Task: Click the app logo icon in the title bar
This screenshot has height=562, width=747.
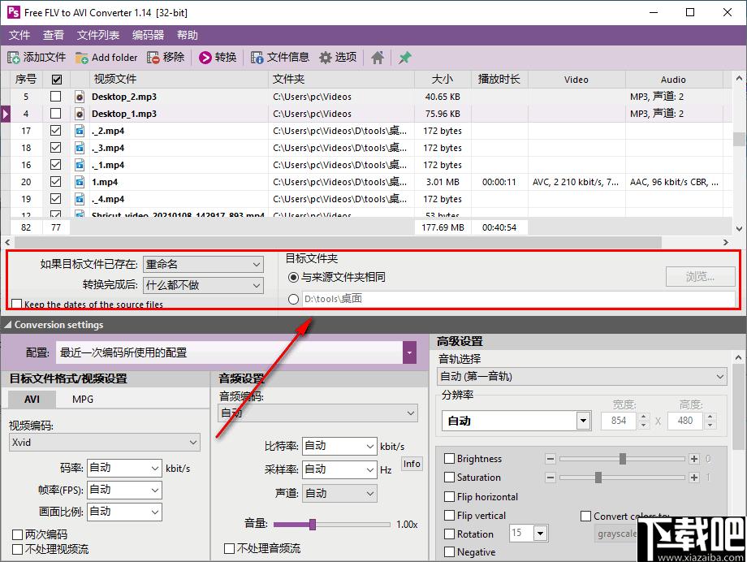Action: point(13,12)
